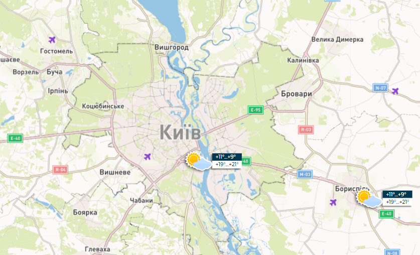Click the sun-and-cloud weather icon over Київ
Image resolution: width=420 pixels, height=255 pixels.
tap(199, 161)
